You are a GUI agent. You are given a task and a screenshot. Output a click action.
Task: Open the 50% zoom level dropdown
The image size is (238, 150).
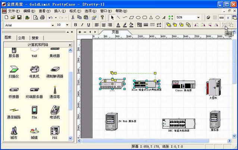click(198, 18)
